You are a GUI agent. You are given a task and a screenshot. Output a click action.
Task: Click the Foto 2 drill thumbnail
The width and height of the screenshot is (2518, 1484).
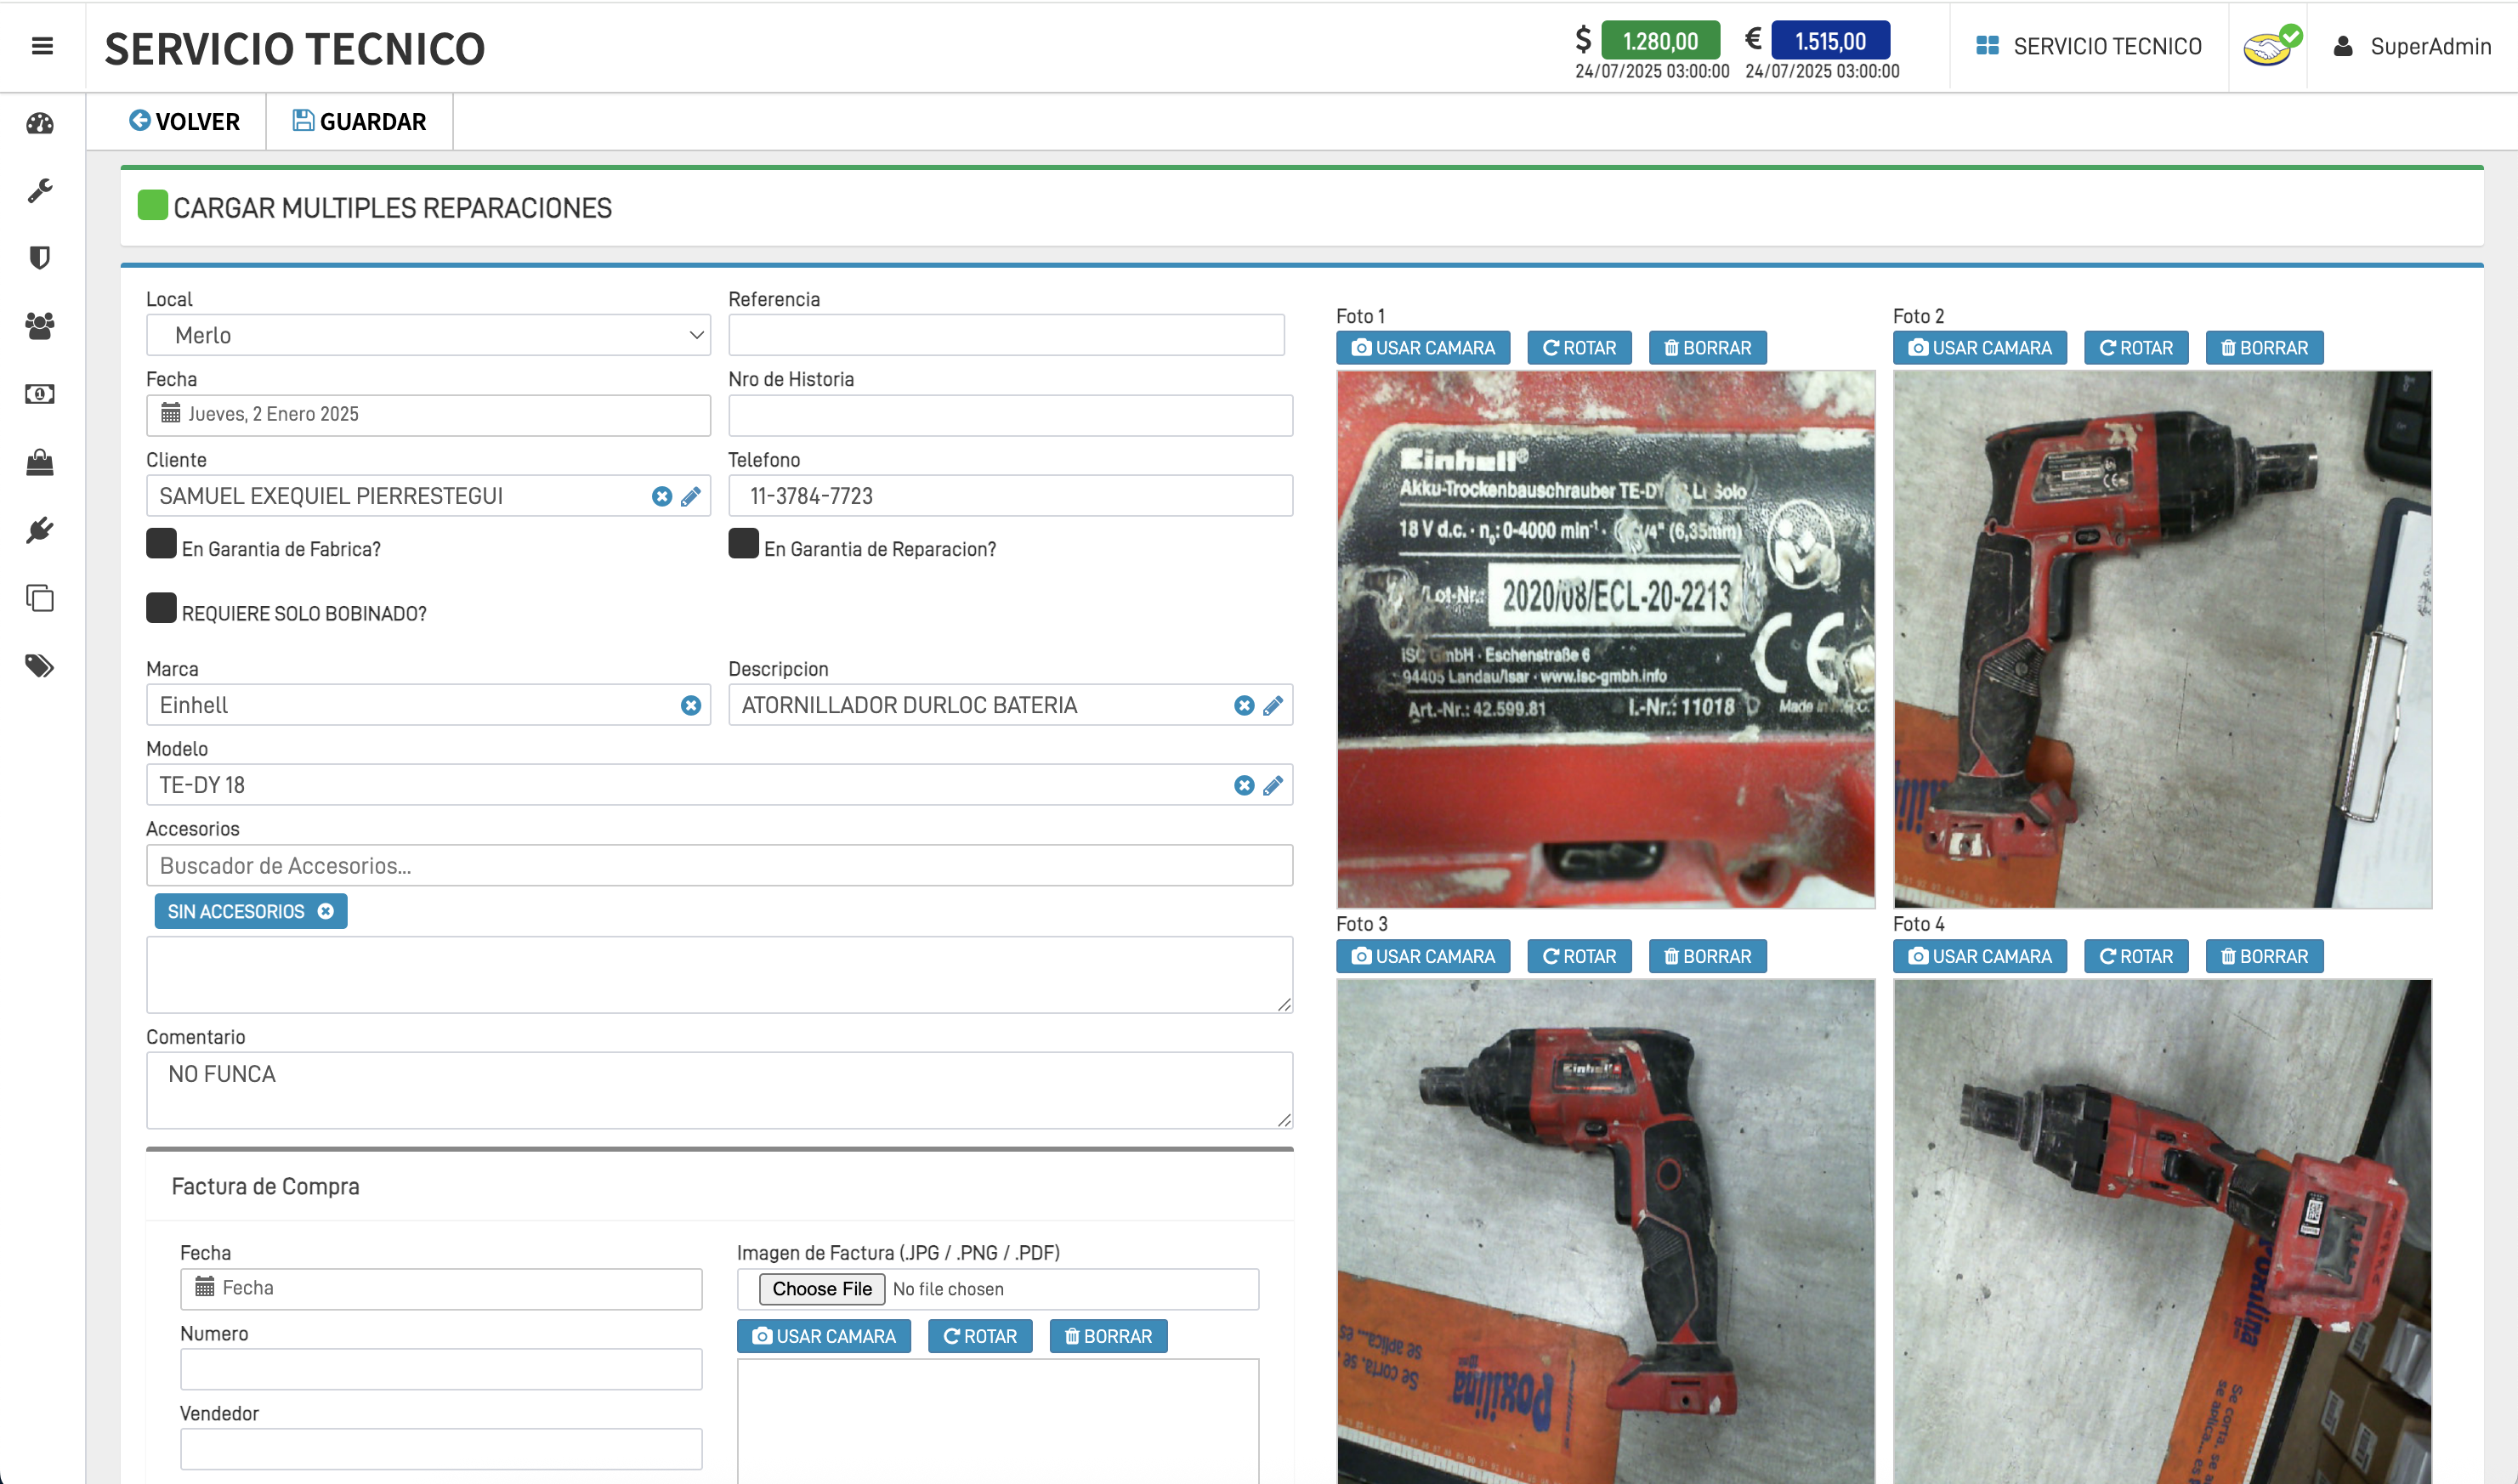(2161, 640)
